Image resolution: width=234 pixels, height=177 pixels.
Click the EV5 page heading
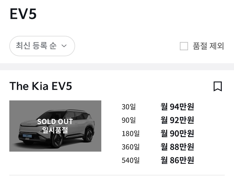23,14
